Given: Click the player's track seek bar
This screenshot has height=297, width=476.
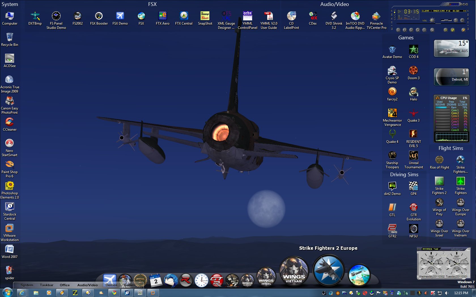Looking at the screenshot, I should click(x=431, y=23).
